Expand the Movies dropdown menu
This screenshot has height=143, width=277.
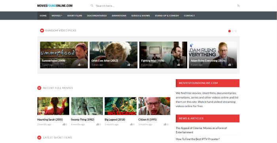tap(57, 16)
